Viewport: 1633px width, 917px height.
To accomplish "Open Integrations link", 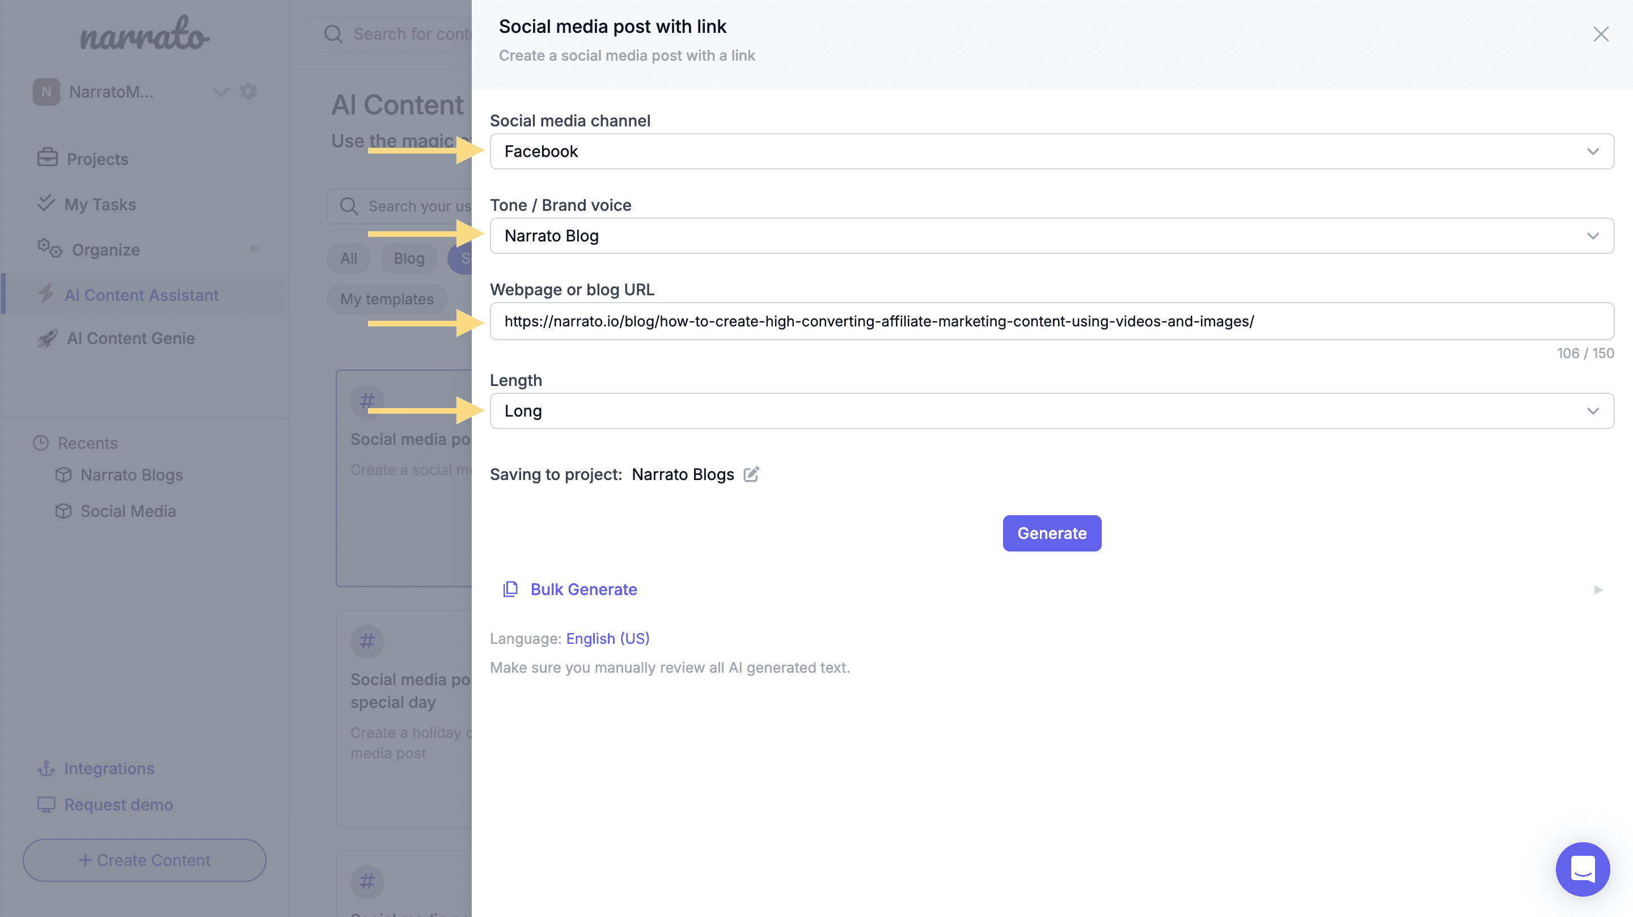I will [x=109, y=769].
